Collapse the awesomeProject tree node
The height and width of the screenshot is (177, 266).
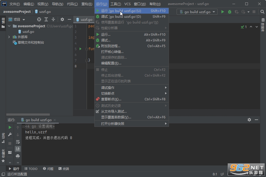(x=9, y=26)
